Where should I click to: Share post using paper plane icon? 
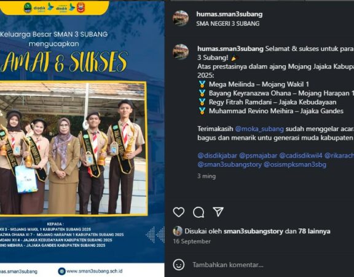[218, 212]
